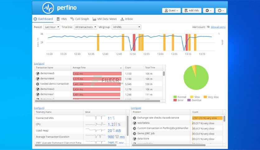Select the 'Used Heap' telemetry row
The width and height of the screenshot is (260, 150).
[81, 130]
